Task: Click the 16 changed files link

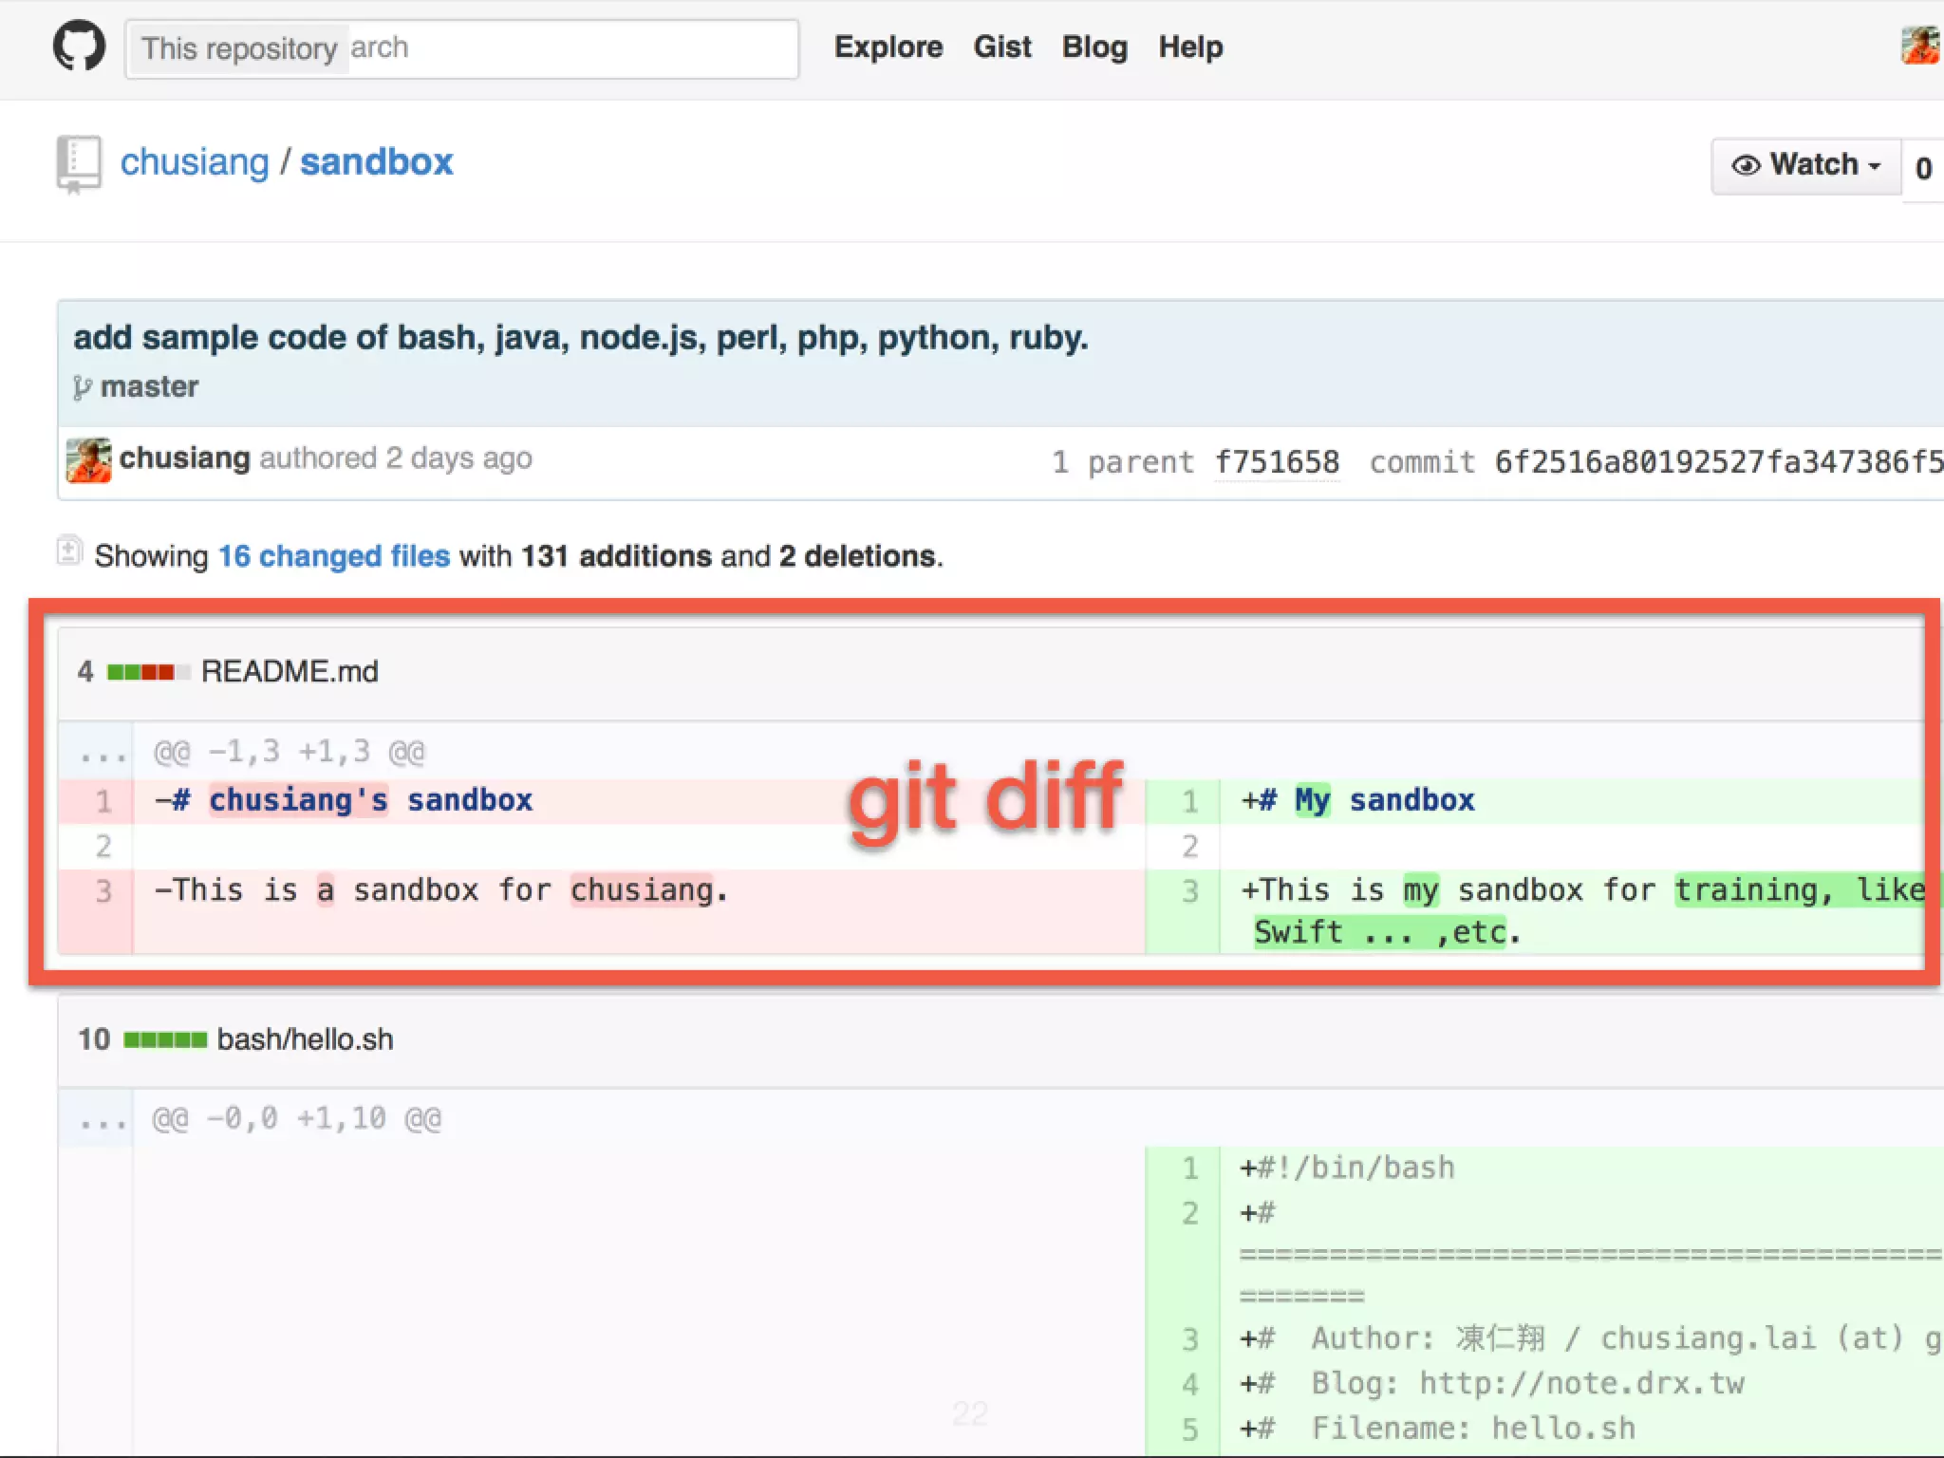Action: [334, 556]
